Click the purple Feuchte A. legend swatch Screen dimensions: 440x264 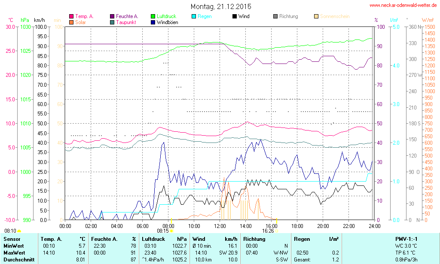point(113,16)
